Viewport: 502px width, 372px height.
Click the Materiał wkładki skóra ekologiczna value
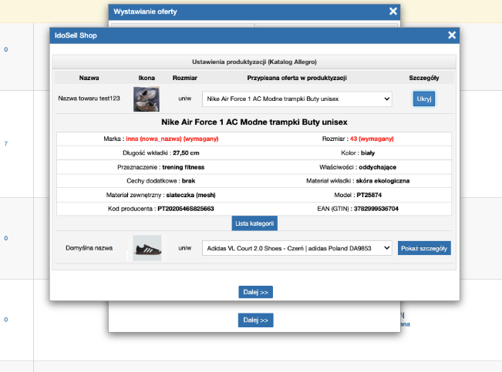click(x=382, y=181)
